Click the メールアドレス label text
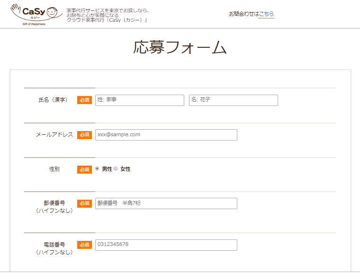Screen dimensions: 360x273 click(54, 135)
